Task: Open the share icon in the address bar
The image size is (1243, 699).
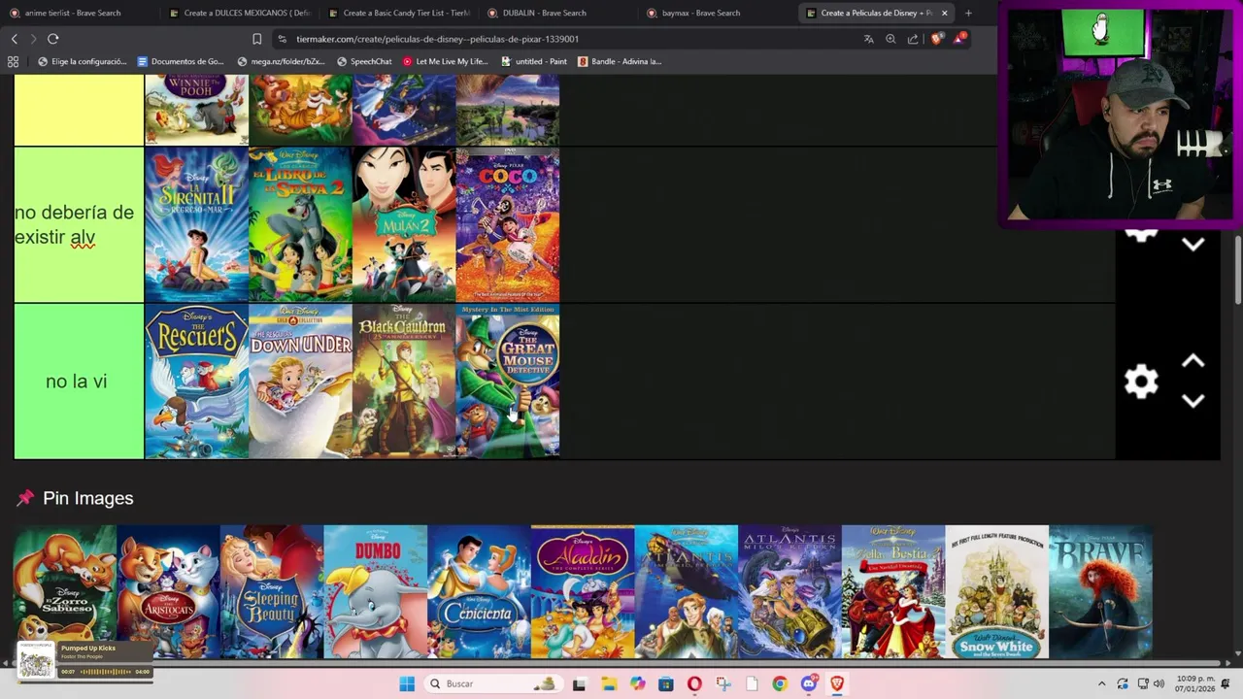Action: pyautogui.click(x=913, y=39)
